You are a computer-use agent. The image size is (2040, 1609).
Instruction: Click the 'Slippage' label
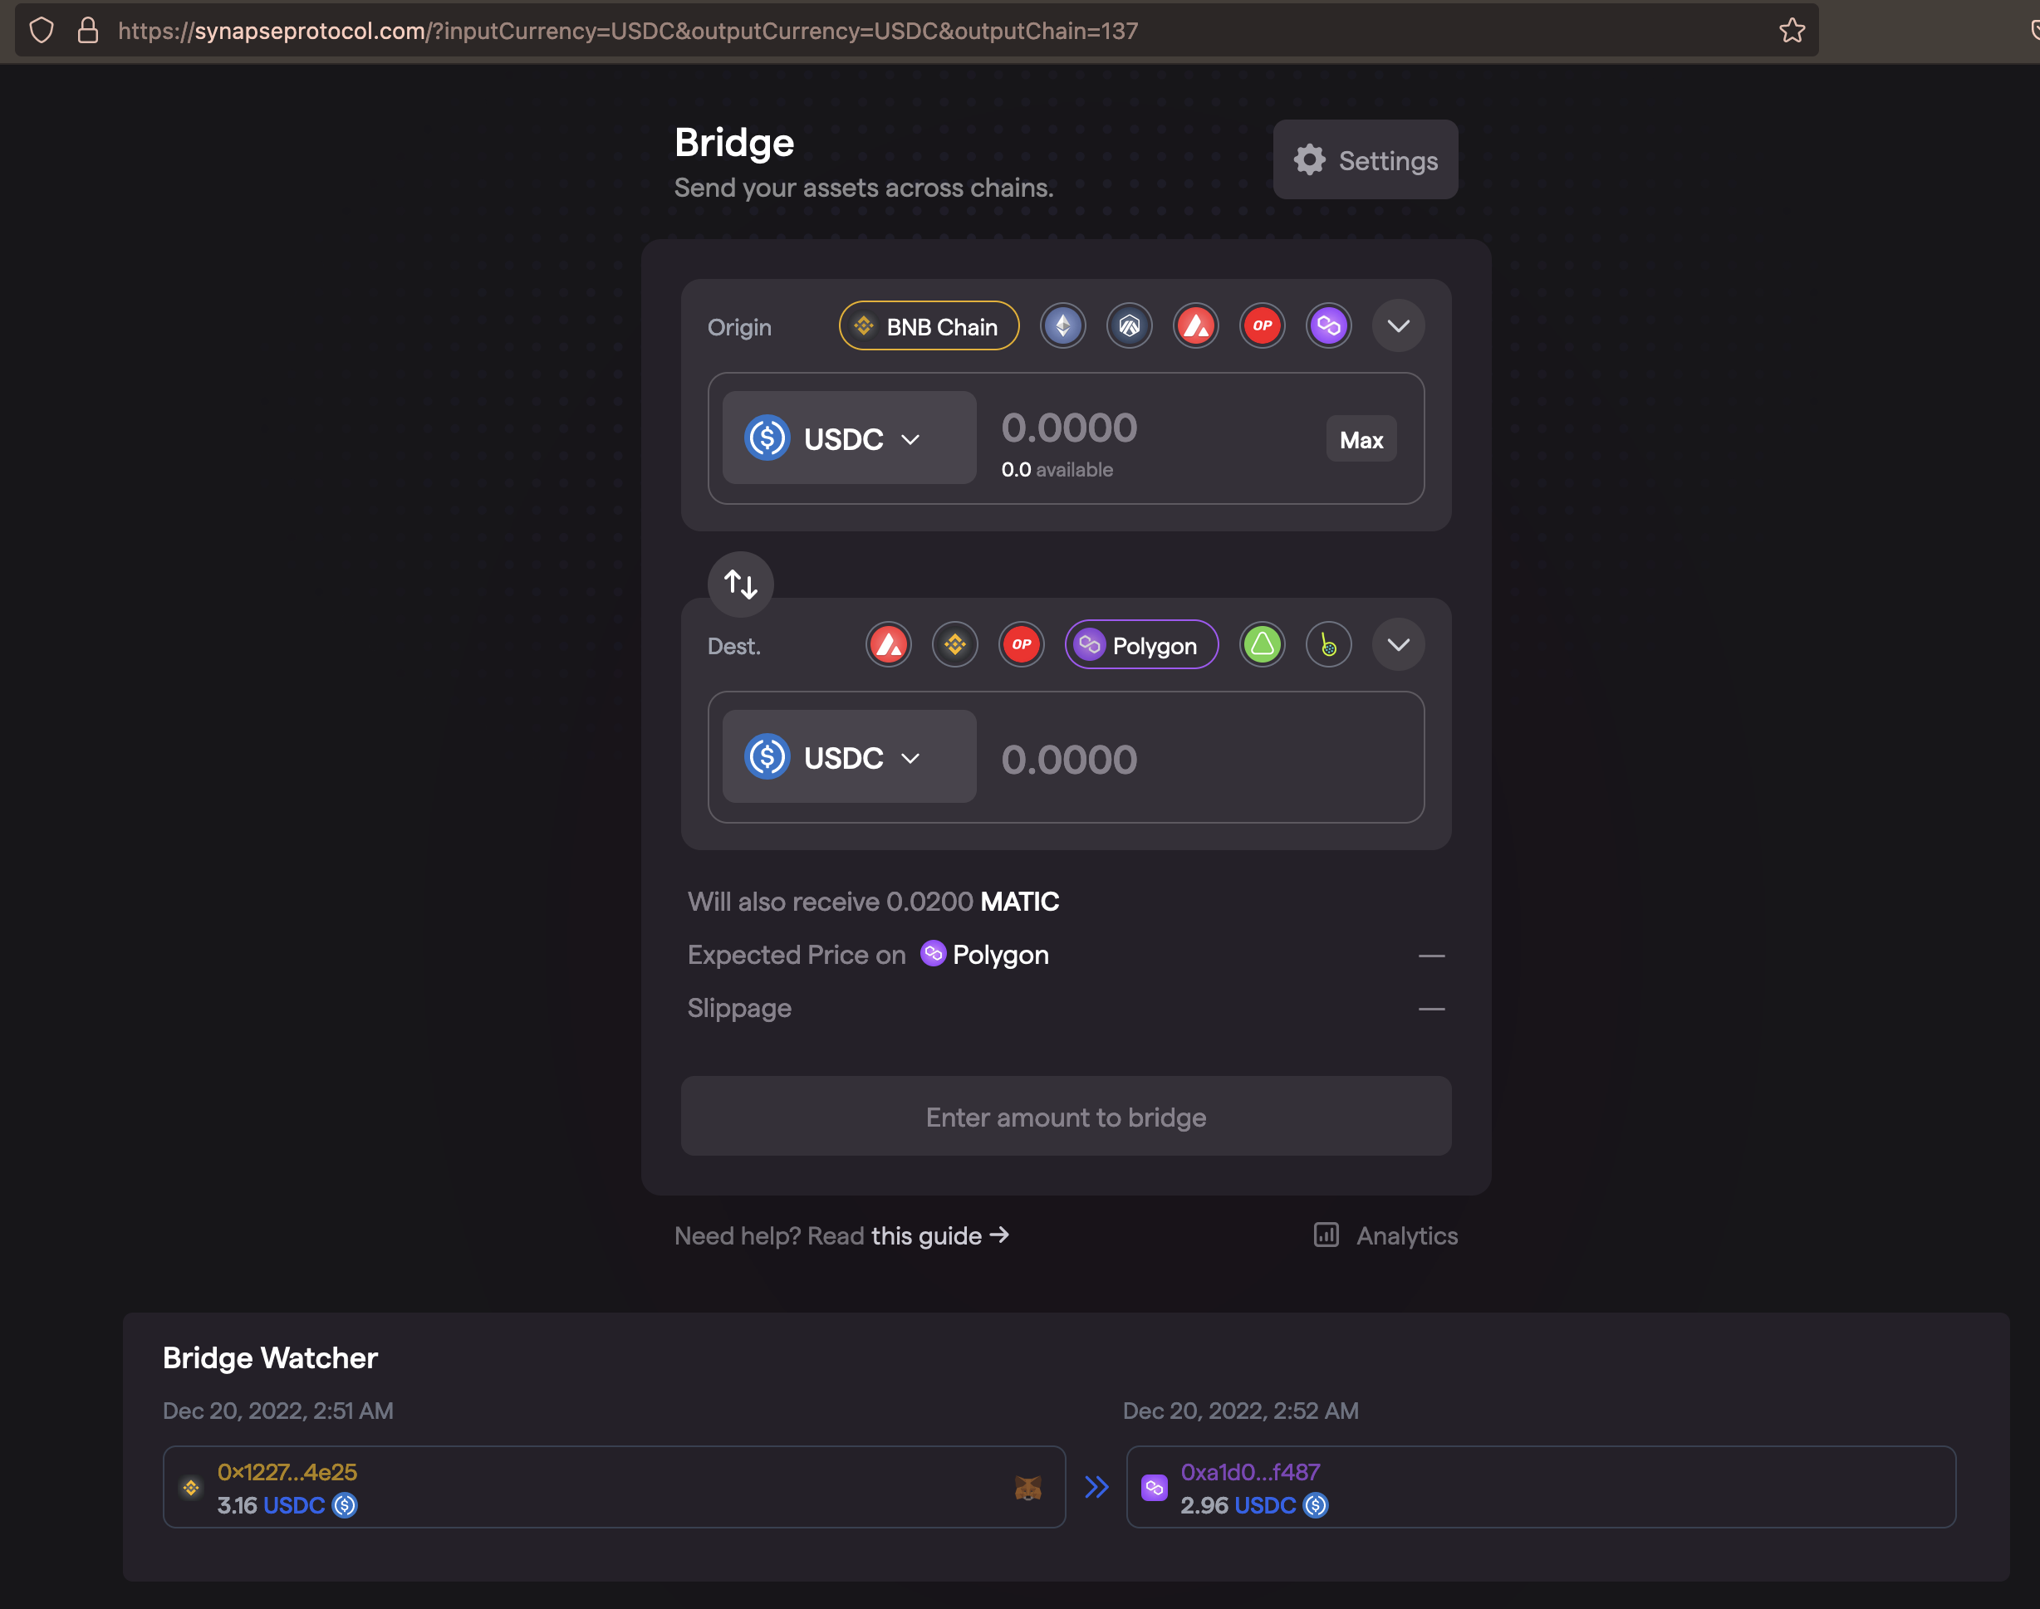(740, 1008)
